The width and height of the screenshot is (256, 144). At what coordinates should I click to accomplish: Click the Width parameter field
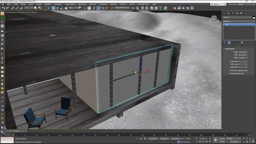click(242, 55)
